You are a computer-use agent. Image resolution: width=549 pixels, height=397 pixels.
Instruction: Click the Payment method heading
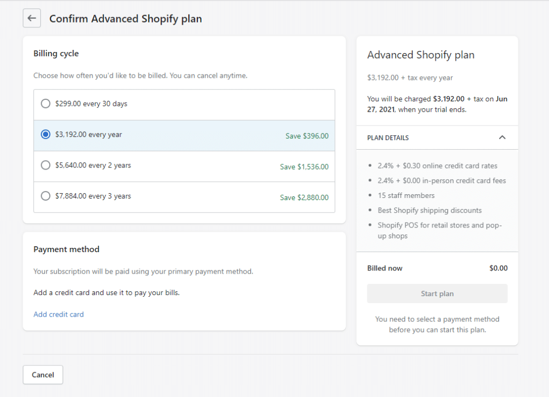click(66, 249)
